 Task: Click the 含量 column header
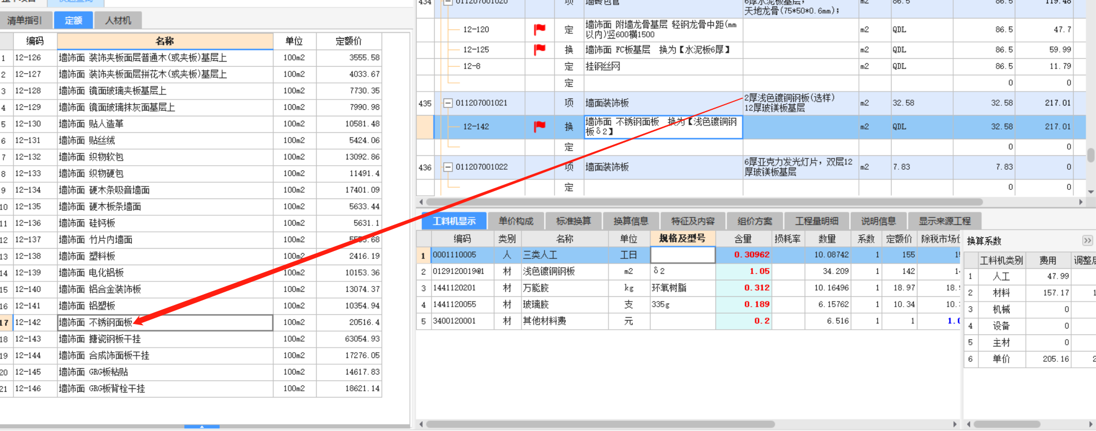coord(743,238)
